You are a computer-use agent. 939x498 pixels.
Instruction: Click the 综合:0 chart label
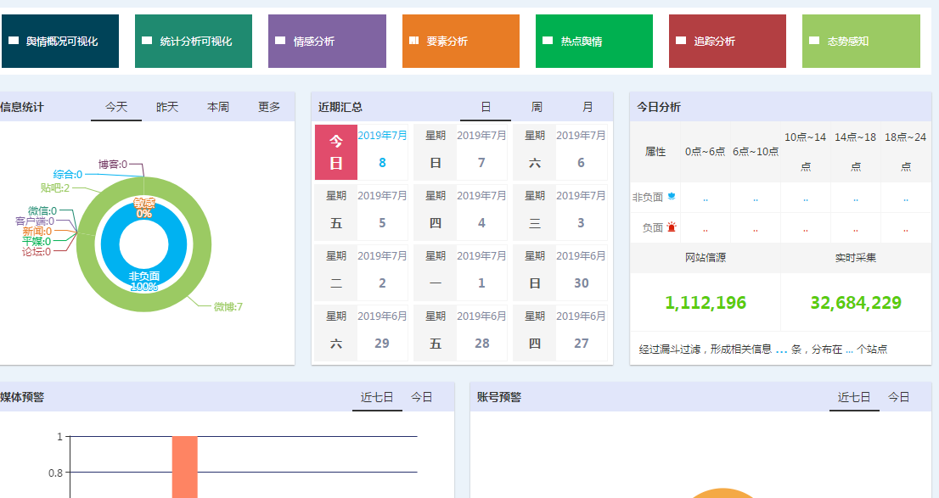click(68, 174)
